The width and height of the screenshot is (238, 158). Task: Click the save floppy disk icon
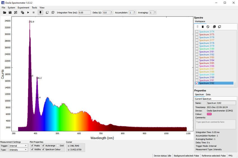(x=10, y=13)
